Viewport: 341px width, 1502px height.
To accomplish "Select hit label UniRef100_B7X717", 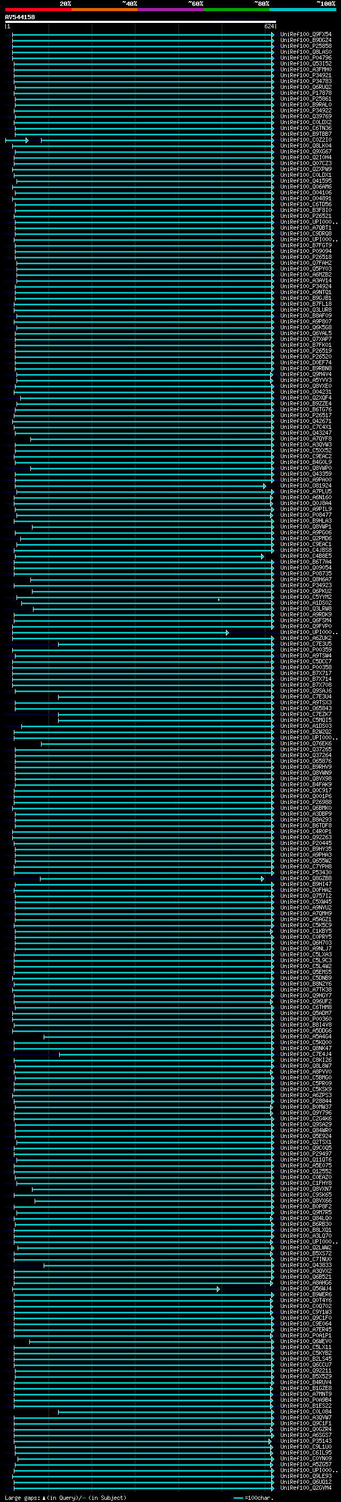I will click(305, 673).
